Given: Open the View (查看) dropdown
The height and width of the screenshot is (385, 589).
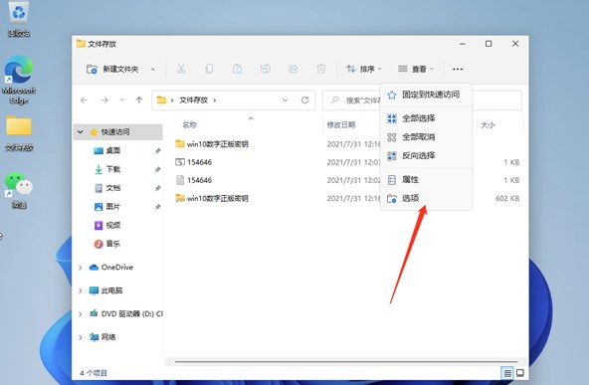Looking at the screenshot, I should pyautogui.click(x=416, y=69).
